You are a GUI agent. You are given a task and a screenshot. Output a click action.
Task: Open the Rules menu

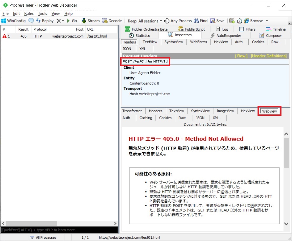29,13
